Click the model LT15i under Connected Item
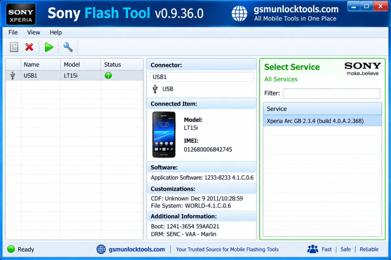This screenshot has height=260, width=391. pos(191,128)
